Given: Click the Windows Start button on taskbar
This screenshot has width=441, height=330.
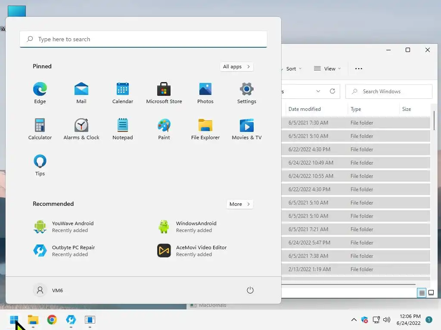Looking at the screenshot, I should 14,320.
